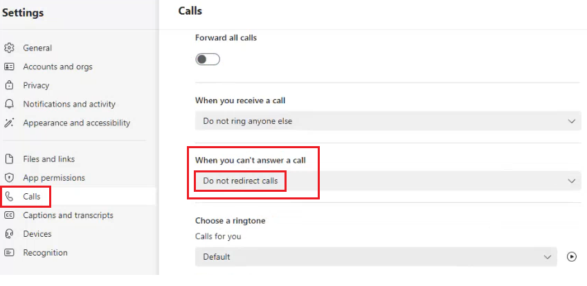This screenshot has height=286, width=587.
Task: Open the Default ringtone dropdown
Action: [x=376, y=257]
